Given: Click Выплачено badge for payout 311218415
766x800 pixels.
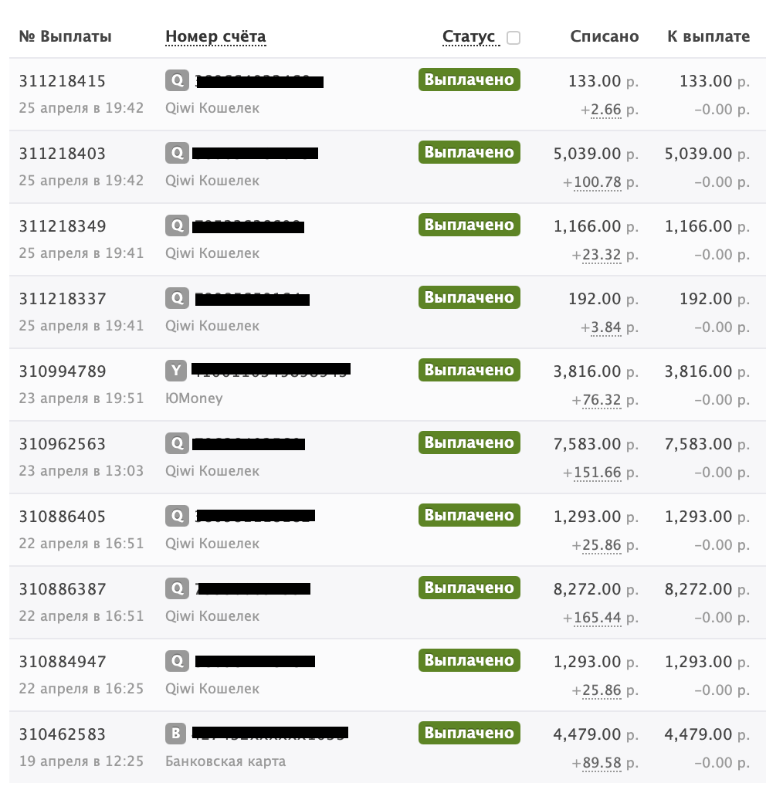Looking at the screenshot, I should point(469,80).
